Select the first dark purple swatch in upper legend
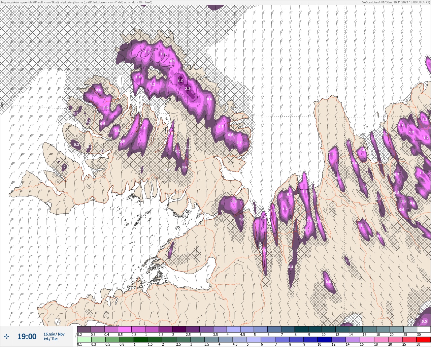Image resolution: width=431 pixels, height=347 pixels. pyautogui.click(x=84, y=329)
